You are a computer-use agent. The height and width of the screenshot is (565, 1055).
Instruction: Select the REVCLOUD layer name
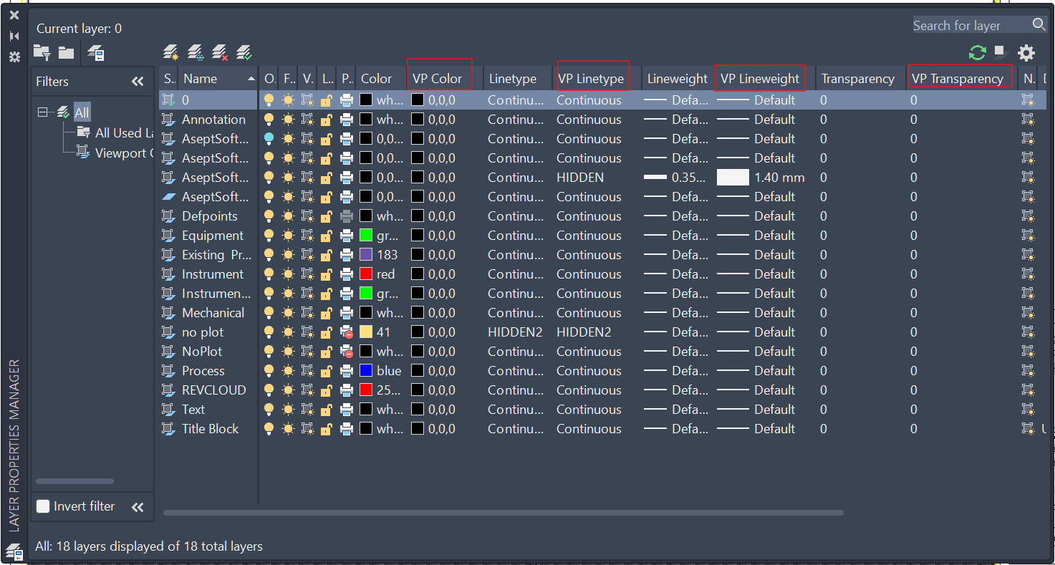(214, 390)
